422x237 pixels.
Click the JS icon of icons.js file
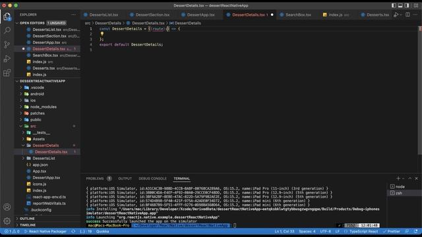[x=28, y=184]
